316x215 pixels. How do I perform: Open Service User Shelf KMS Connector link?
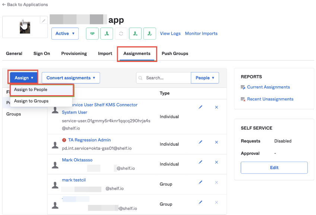click(x=99, y=108)
